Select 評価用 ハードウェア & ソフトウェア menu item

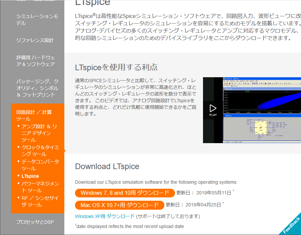click(x=36, y=61)
